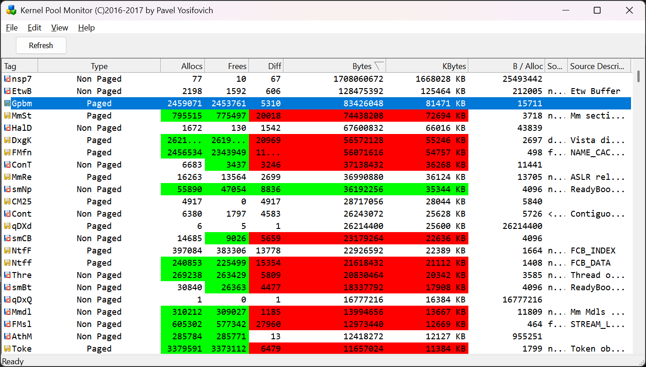
Task: Click the smCB row icon
Action: [7, 238]
